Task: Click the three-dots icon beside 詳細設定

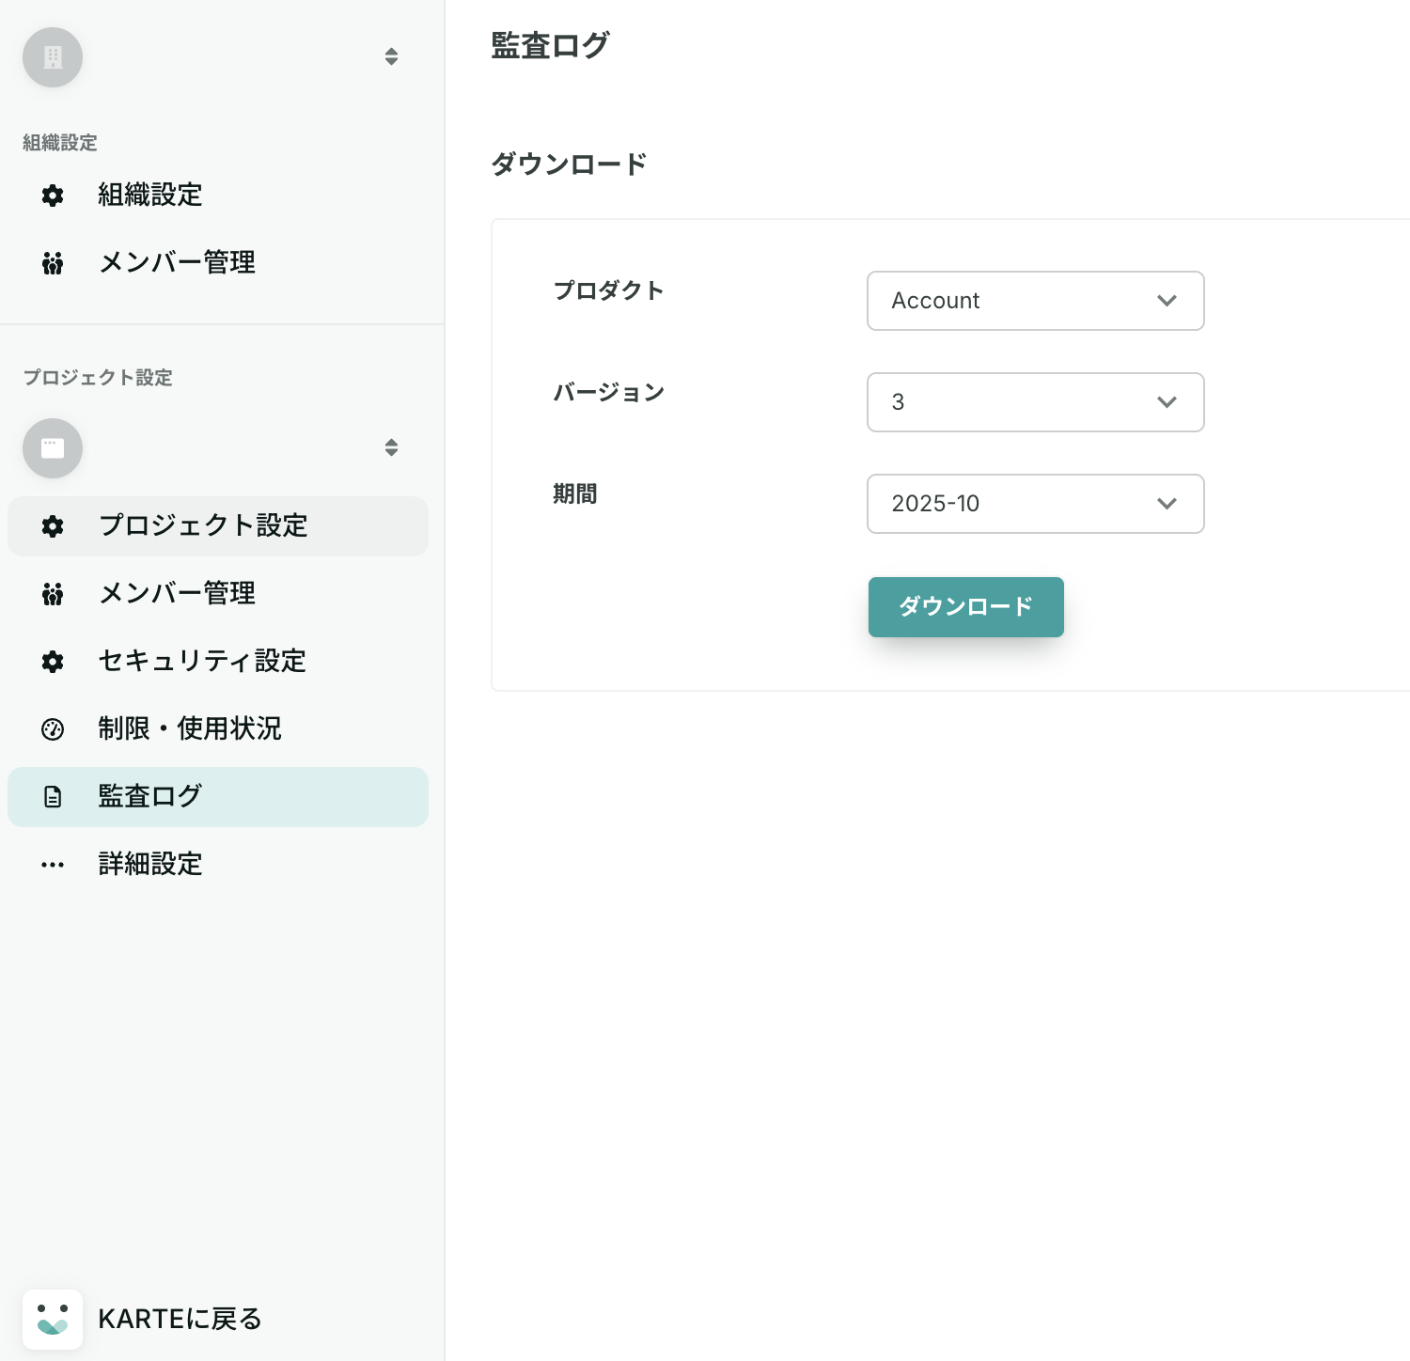Action: (53, 865)
